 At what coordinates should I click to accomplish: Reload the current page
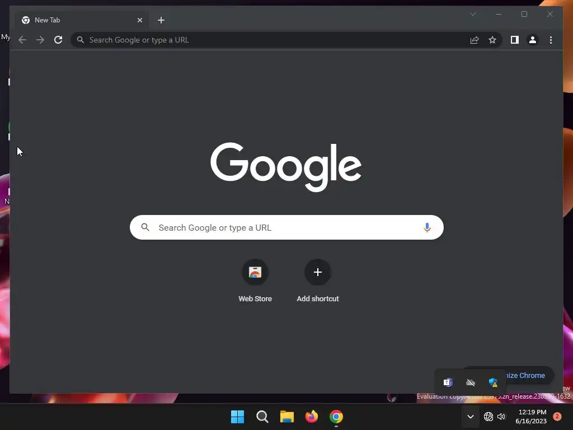[x=58, y=40]
